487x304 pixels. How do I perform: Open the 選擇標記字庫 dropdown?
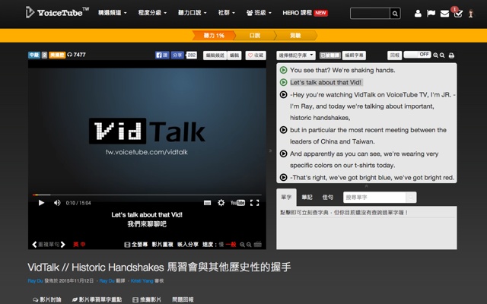296,55
